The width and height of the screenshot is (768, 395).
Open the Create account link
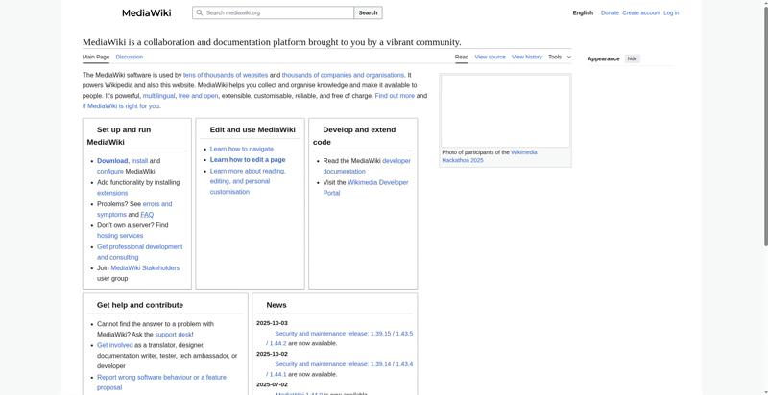[641, 13]
